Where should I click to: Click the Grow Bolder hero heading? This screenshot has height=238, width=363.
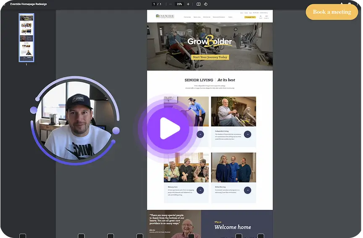[210, 42]
